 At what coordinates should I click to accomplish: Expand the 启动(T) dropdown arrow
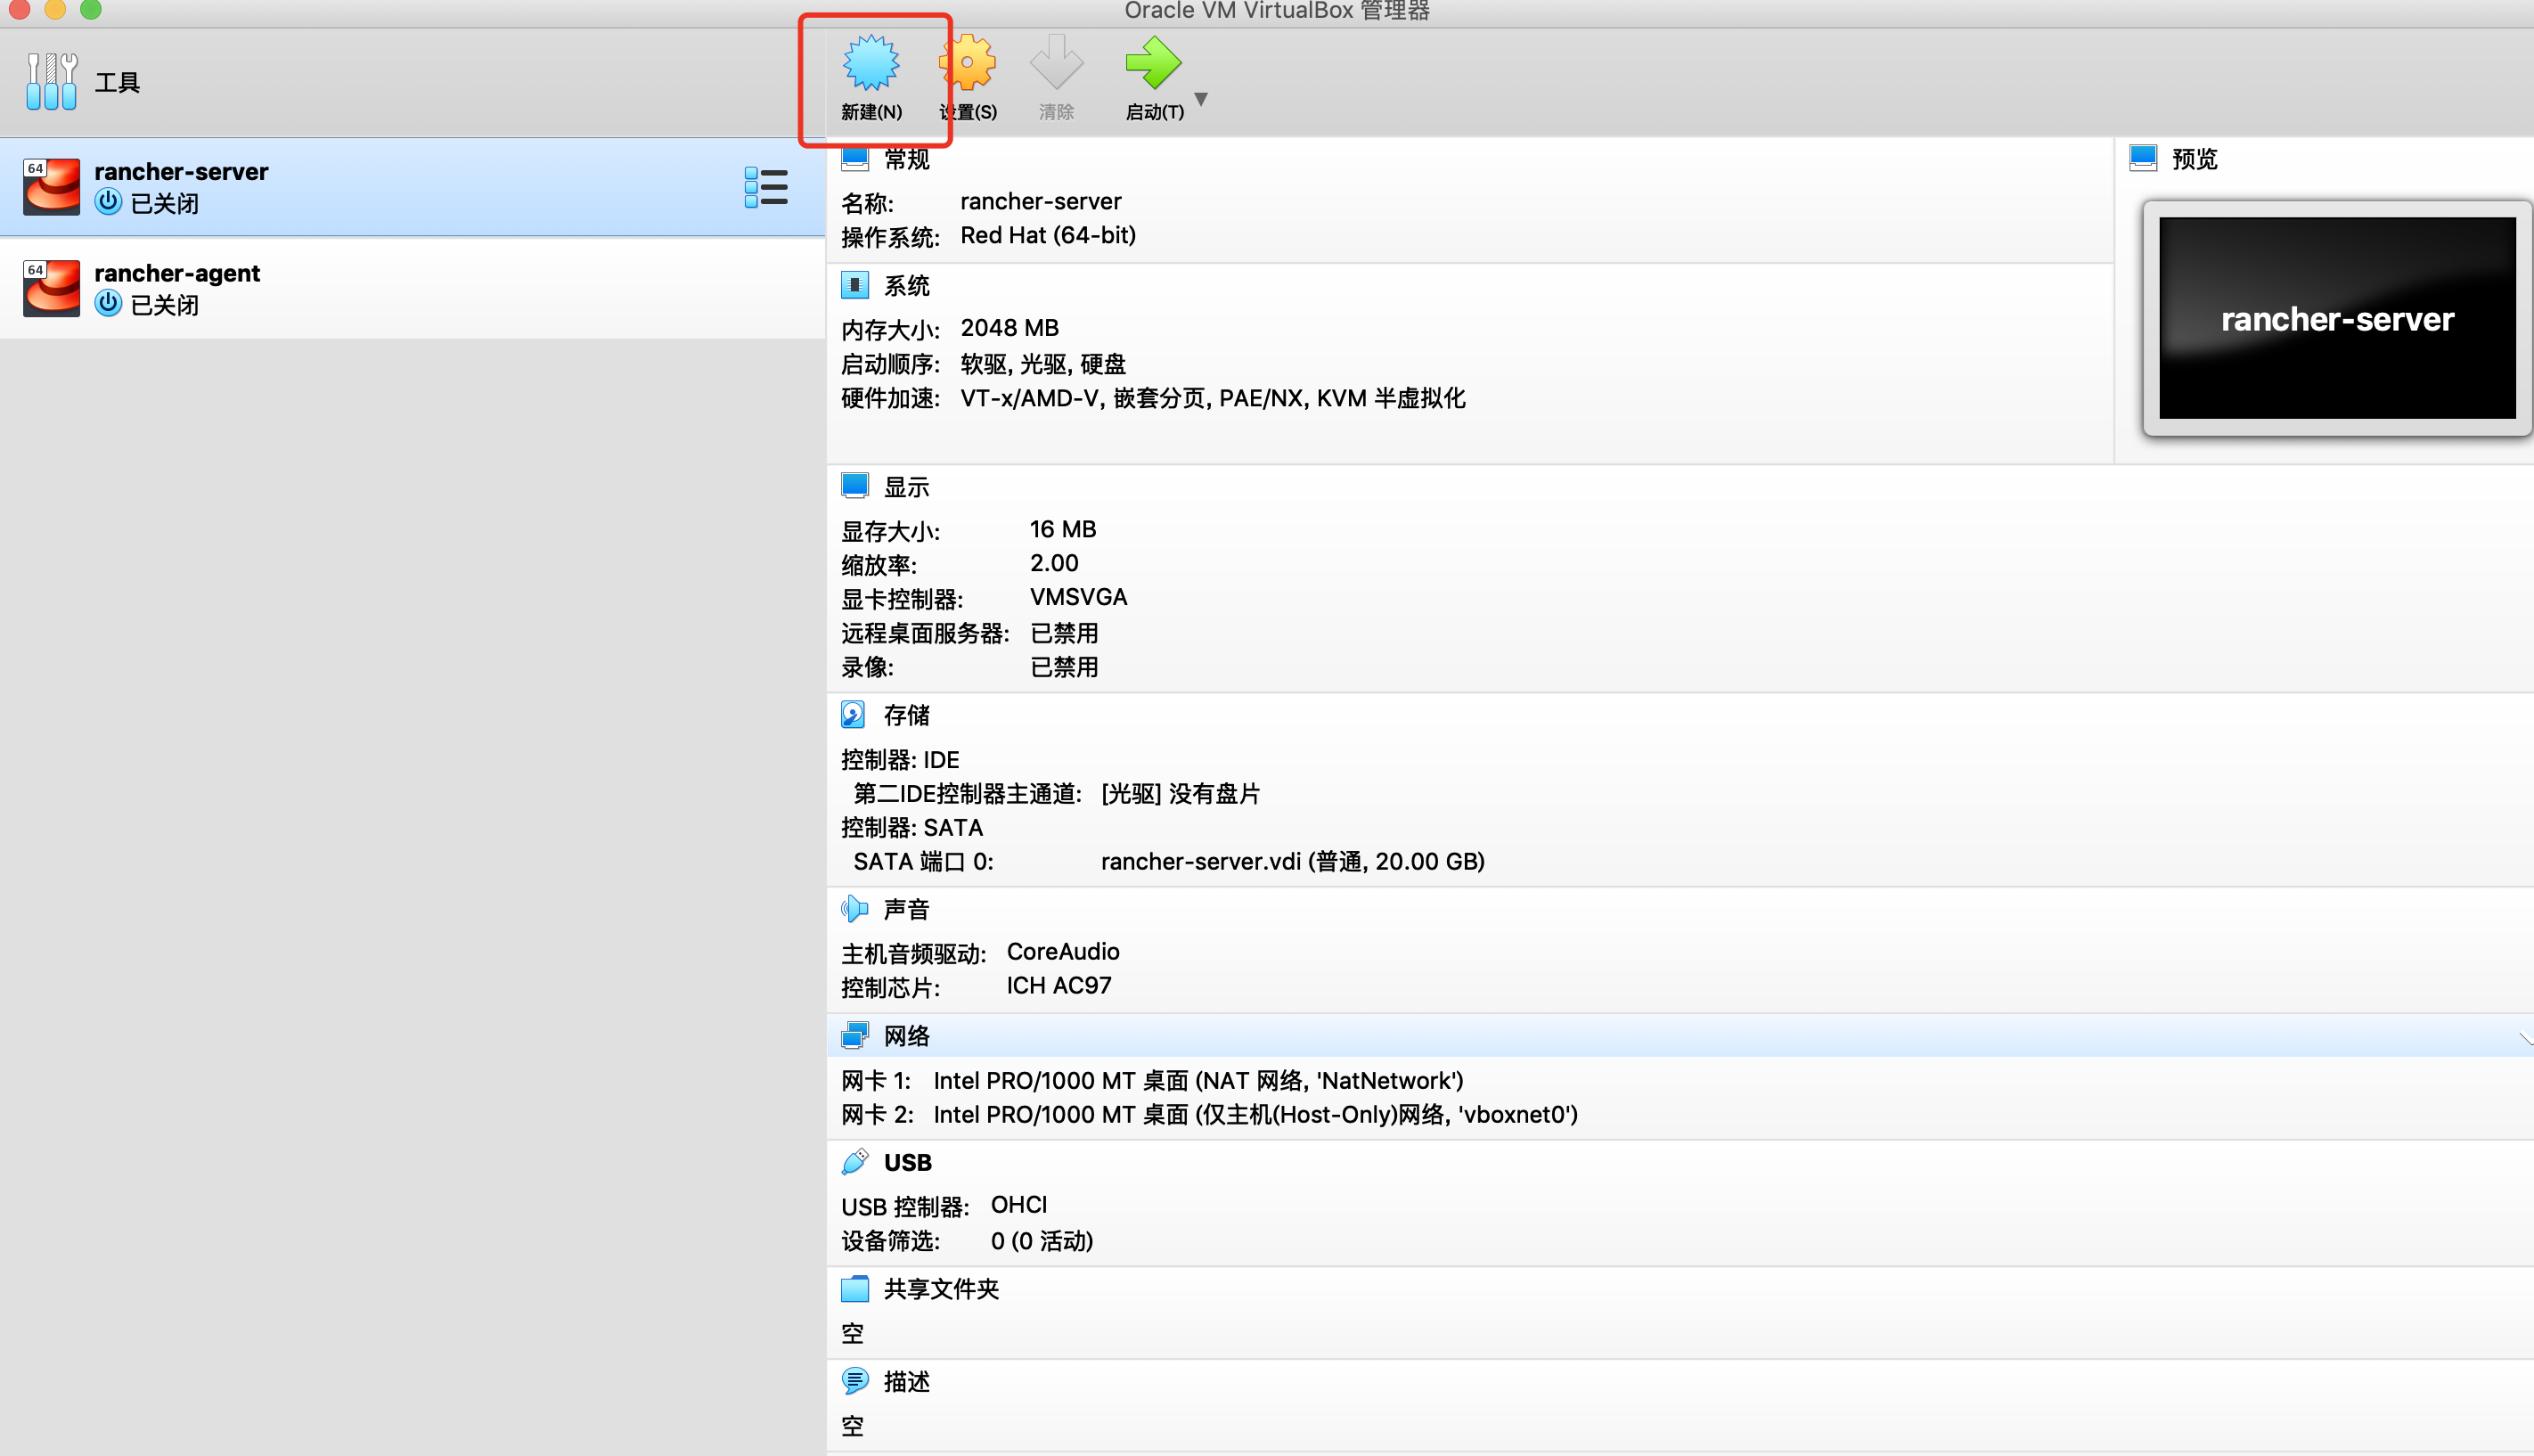click(x=1202, y=99)
